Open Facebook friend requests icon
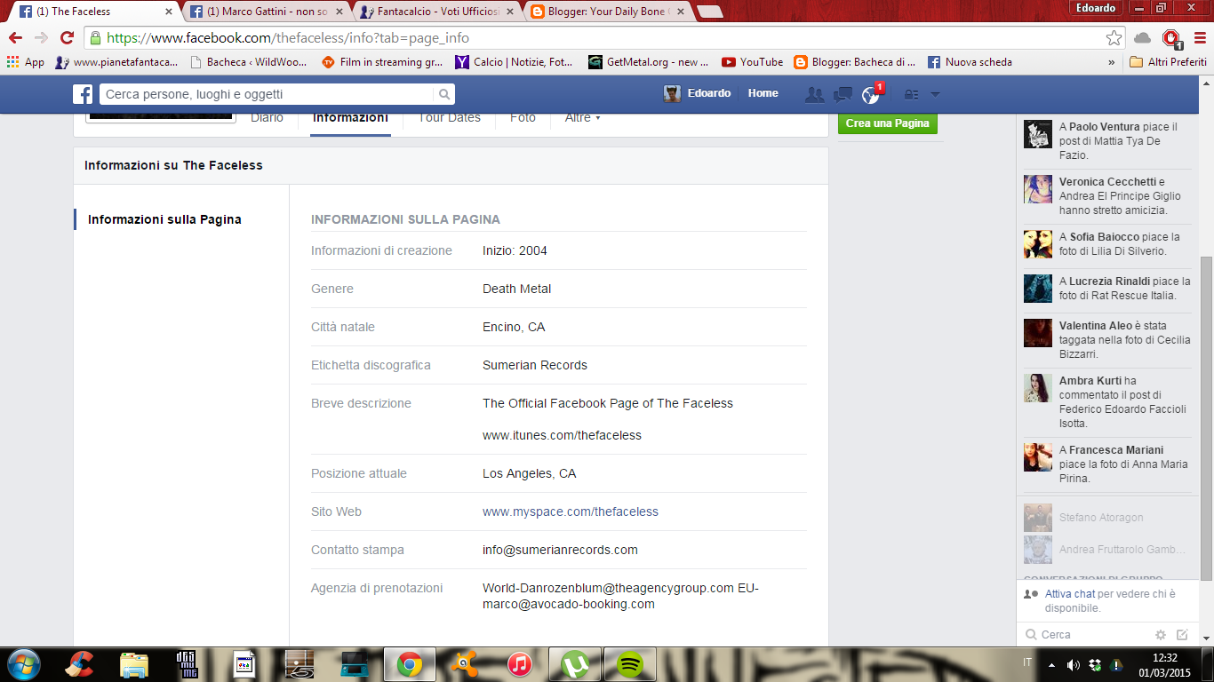1214x682 pixels. tap(814, 94)
